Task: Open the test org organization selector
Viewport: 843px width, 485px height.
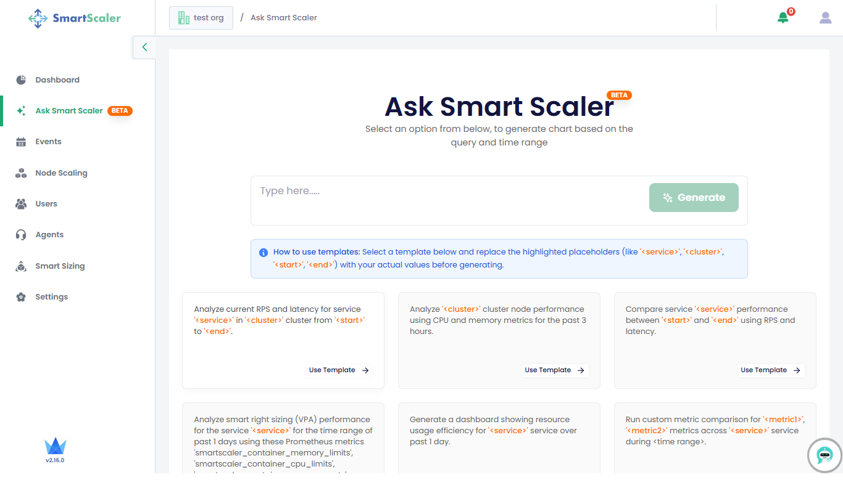Action: pos(201,18)
